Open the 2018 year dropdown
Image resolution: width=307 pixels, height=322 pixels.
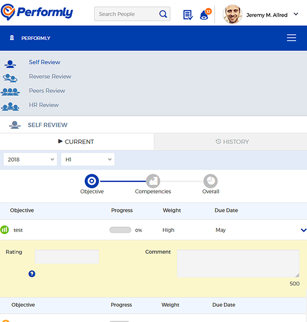31,159
